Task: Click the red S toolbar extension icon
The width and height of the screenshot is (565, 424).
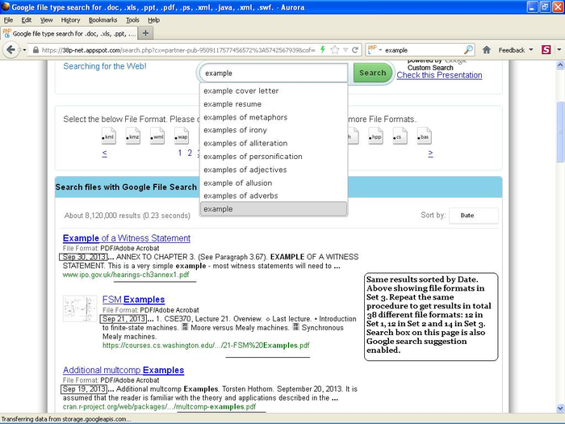Action: point(546,50)
